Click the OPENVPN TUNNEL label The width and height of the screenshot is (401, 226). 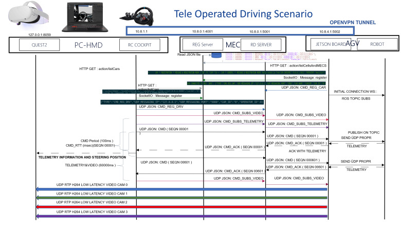click(353, 23)
